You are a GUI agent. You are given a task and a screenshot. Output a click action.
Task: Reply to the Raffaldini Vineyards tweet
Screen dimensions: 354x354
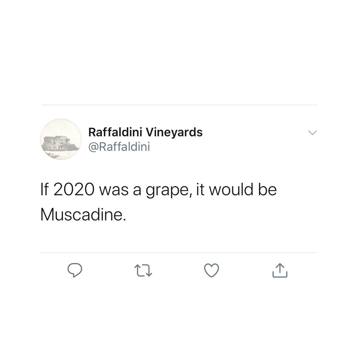(x=75, y=270)
